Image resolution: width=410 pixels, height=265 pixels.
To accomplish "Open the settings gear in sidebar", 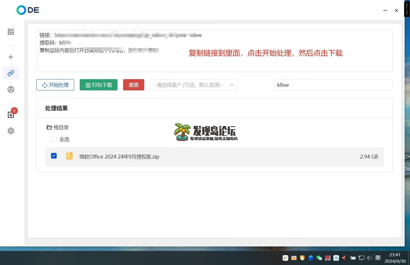I will 11,131.
